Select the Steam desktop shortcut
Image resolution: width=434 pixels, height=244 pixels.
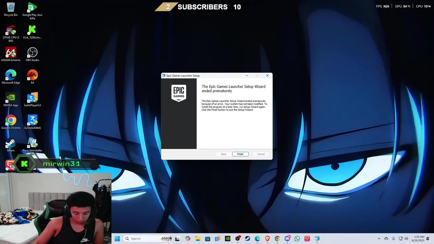coord(11,145)
